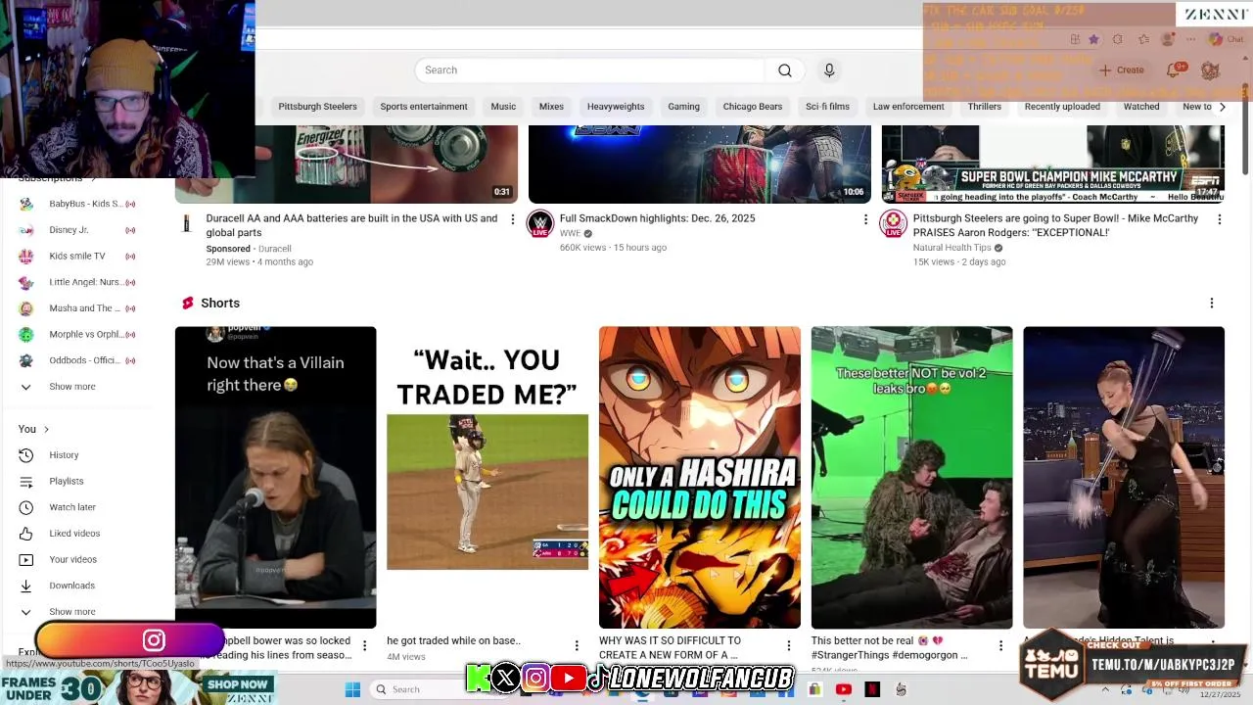Open options menu for Duracell batteries video

tap(512, 219)
